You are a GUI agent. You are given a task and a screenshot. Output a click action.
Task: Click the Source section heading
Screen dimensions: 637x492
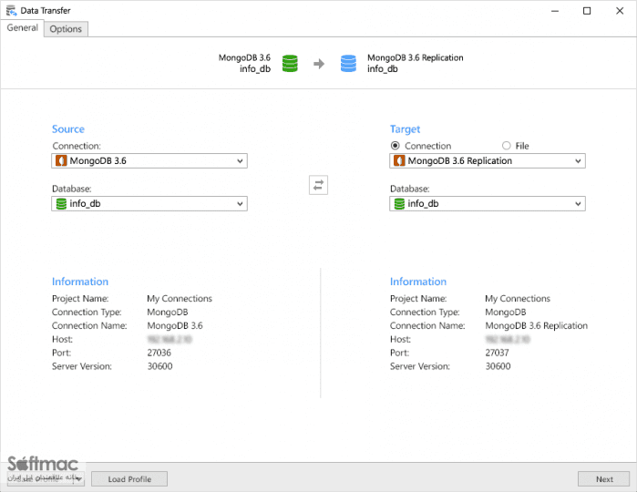pyautogui.click(x=68, y=129)
